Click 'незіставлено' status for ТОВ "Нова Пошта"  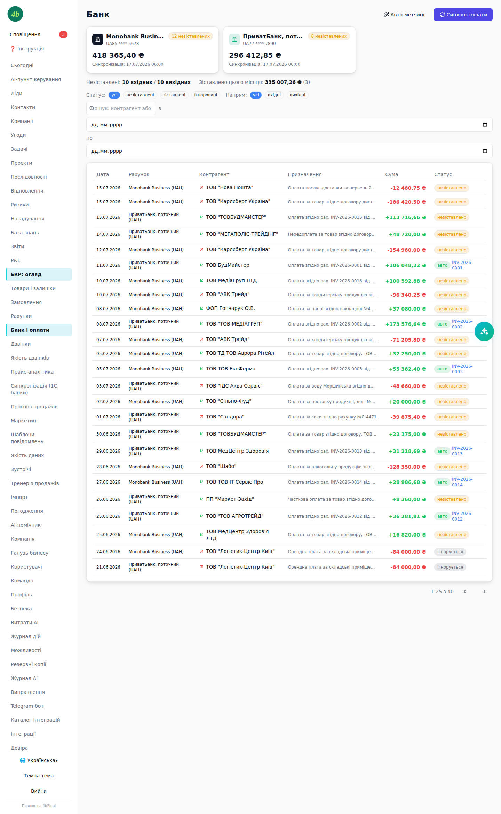(x=452, y=188)
